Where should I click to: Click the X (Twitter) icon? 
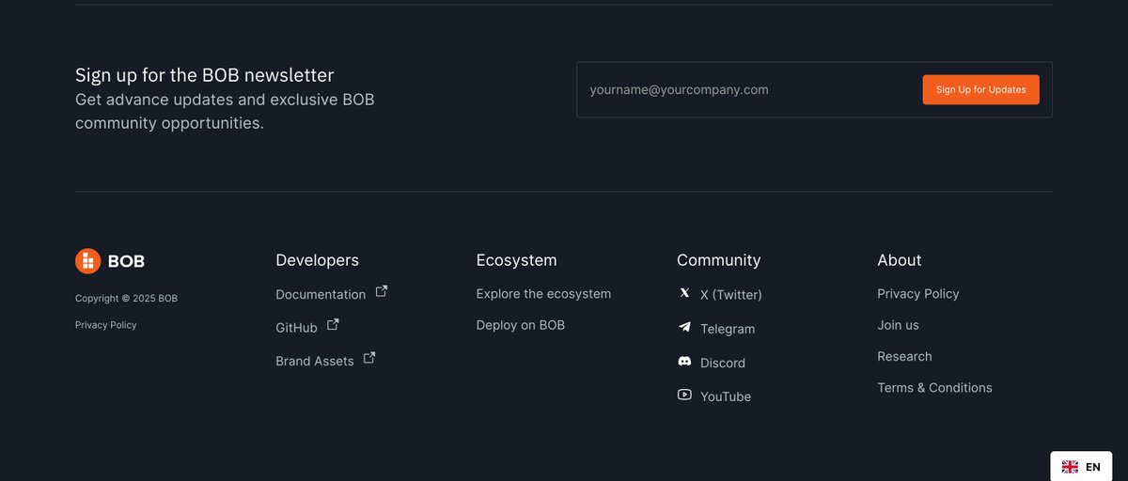point(684,293)
